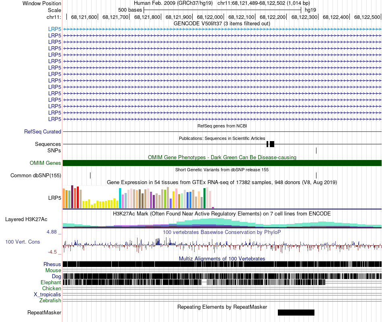Click the "Scale" row label
The width and height of the screenshot is (382, 322).
coord(54,10)
